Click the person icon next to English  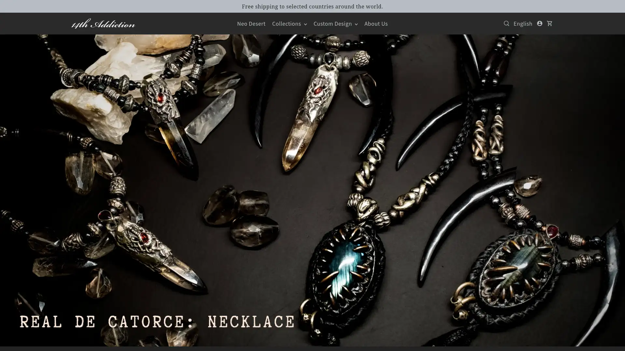pyautogui.click(x=539, y=23)
